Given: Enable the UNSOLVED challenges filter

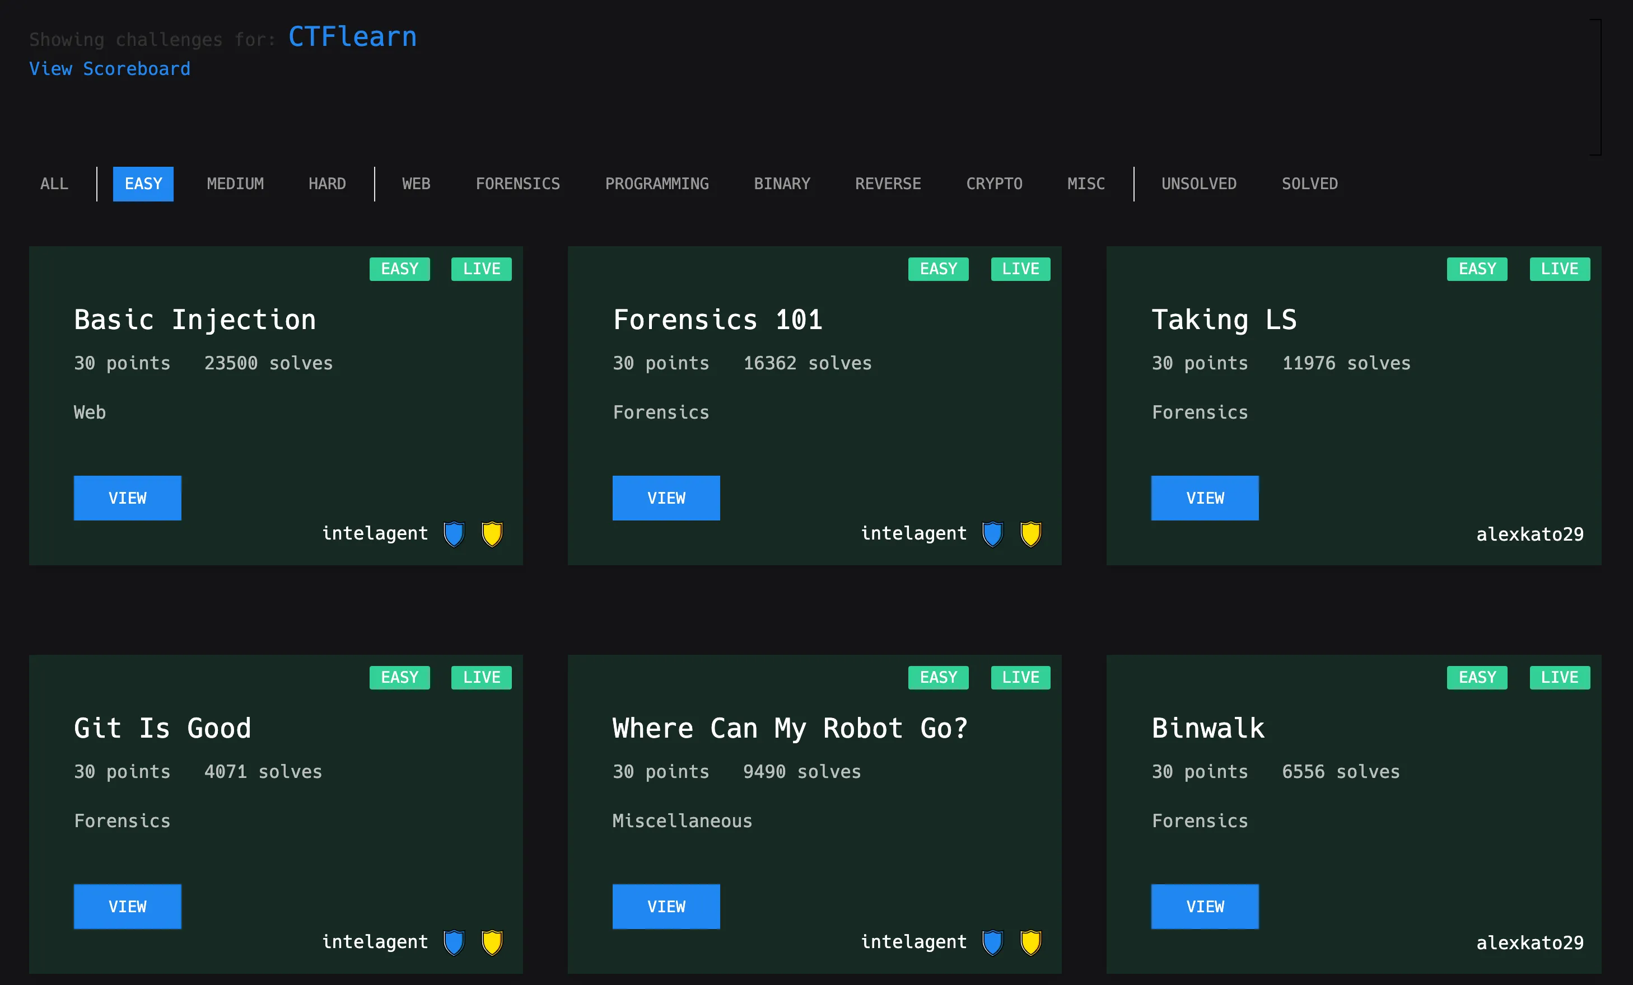Looking at the screenshot, I should pos(1198,184).
